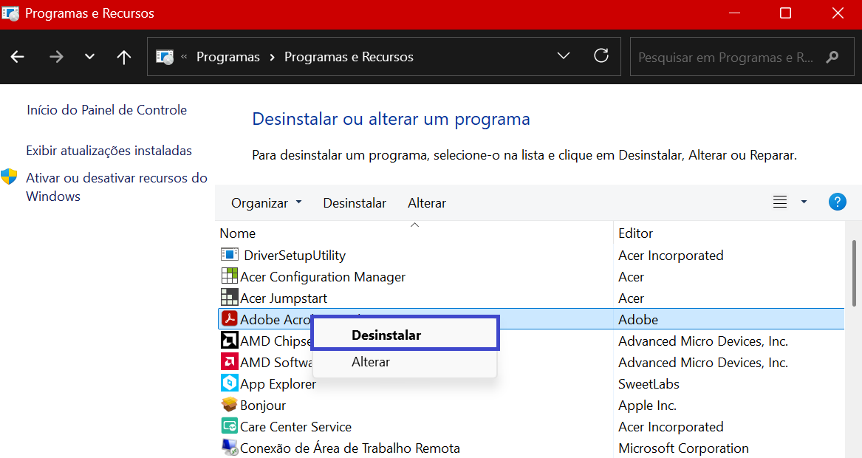Select Care Center Service name
Screen dimensions: 862x458
click(295, 427)
